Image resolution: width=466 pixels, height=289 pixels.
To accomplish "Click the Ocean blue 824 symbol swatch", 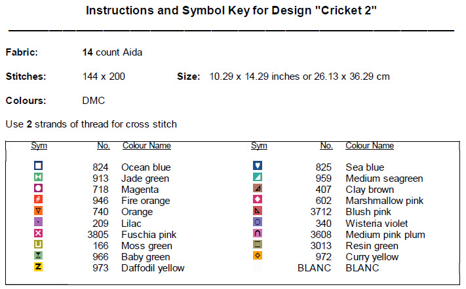I will [x=38, y=166].
